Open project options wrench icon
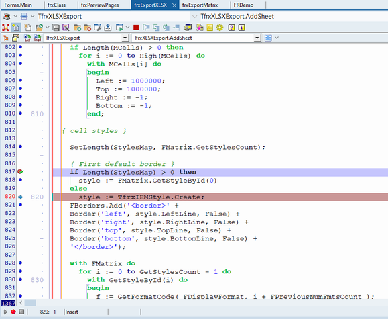Image resolution: width=388 pixels, height=319 pixels. click(x=97, y=28)
